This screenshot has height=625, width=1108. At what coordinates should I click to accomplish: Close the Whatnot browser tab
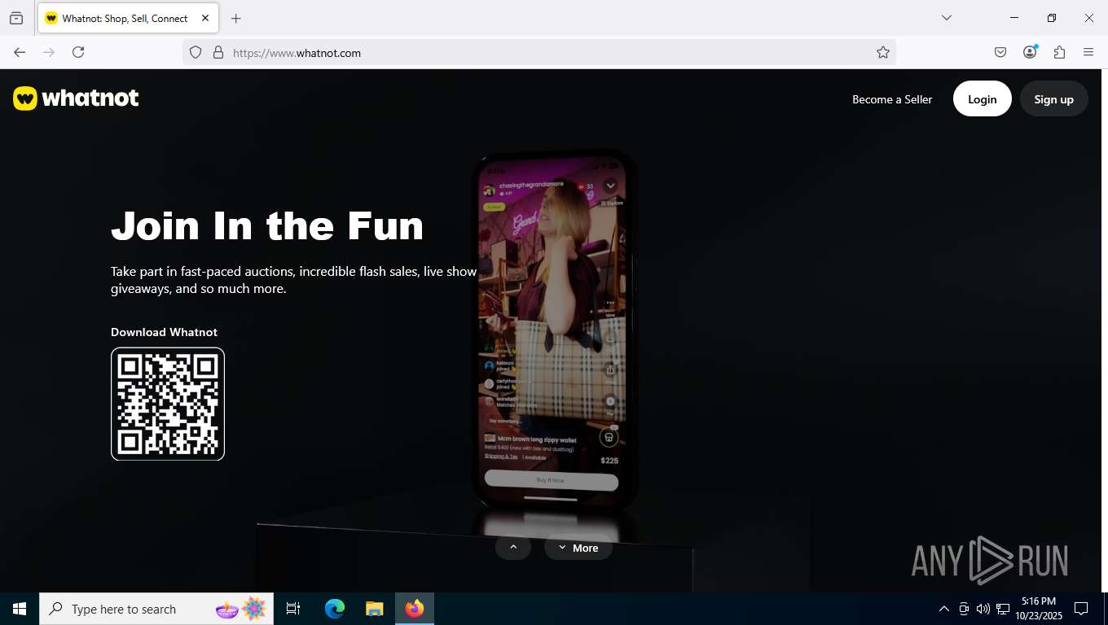205,18
